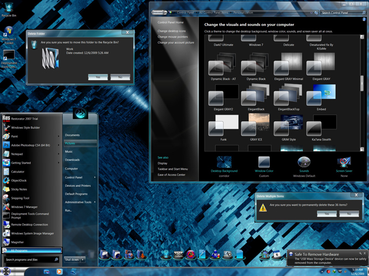Click the Change desktop icons link
The image size is (369, 276).
[172, 31]
